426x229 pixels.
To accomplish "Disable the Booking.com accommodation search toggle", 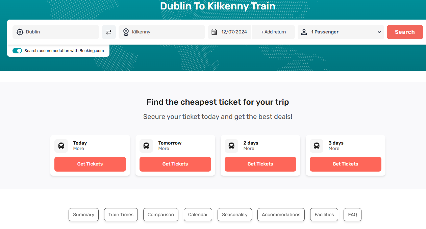I will pos(17,51).
